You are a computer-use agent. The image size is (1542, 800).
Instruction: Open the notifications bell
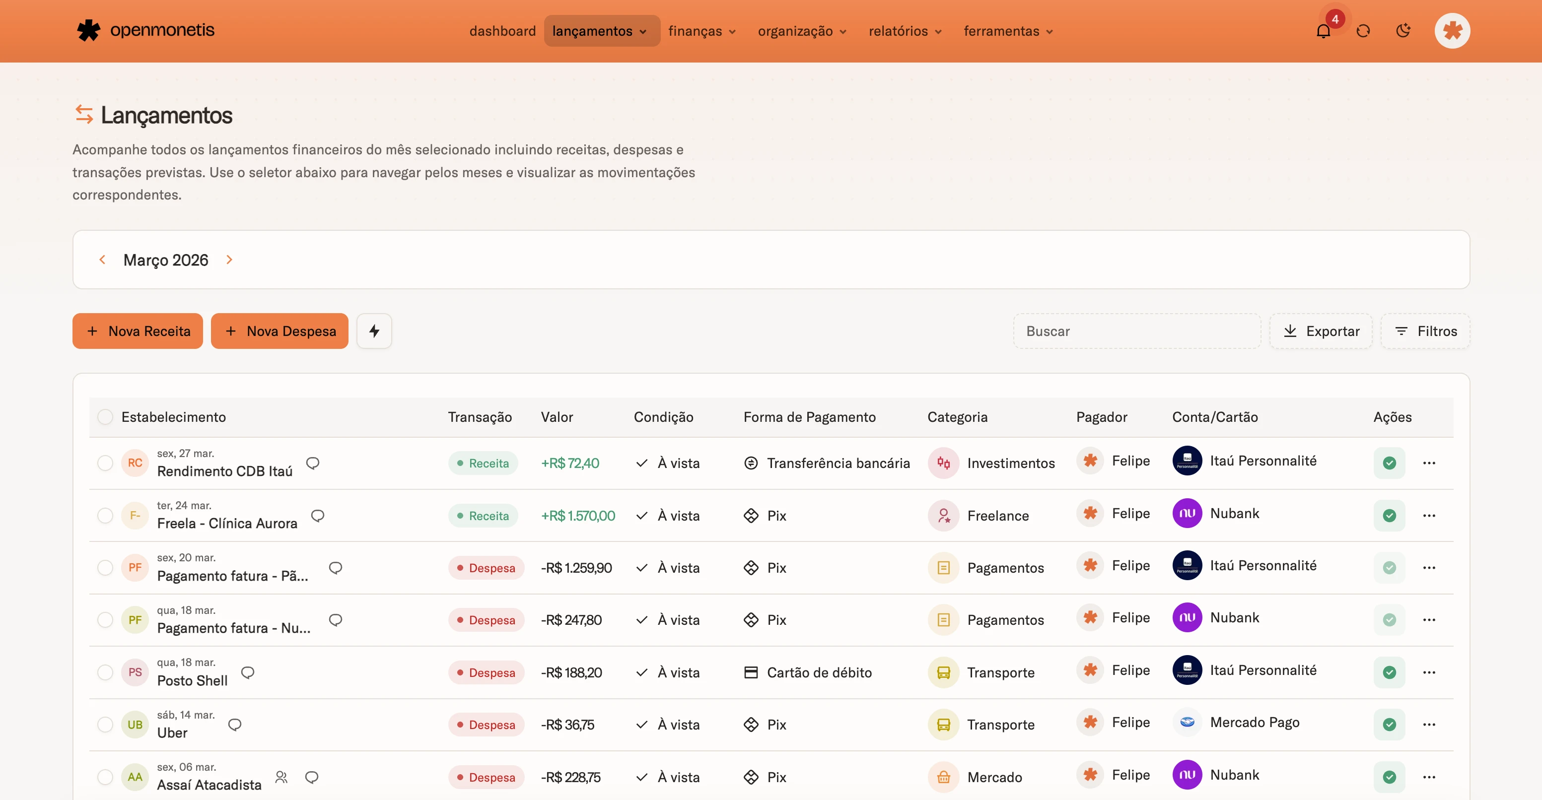1323,31
